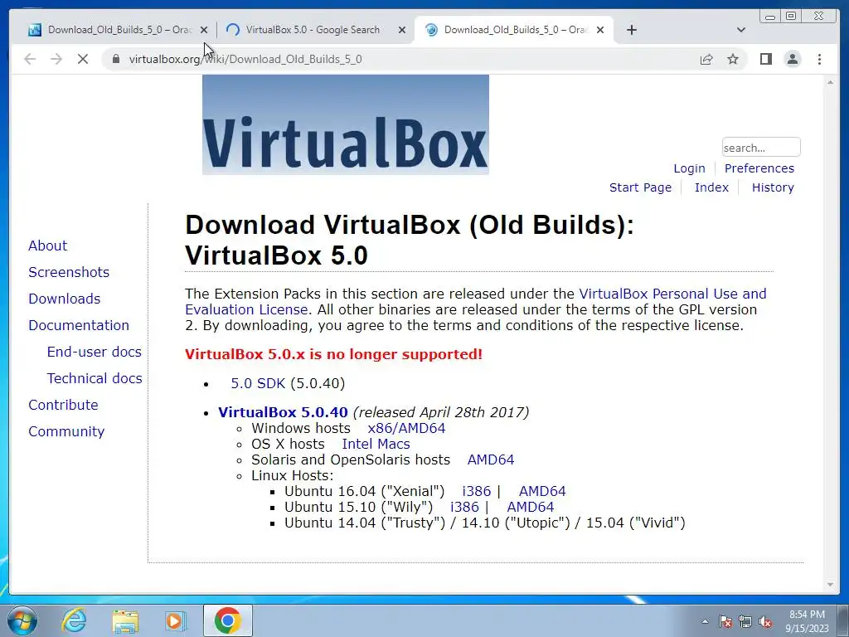Download Ubuntu 15.10 Wily AMD64 package
Viewport: 849px width, 637px height.
530,507
